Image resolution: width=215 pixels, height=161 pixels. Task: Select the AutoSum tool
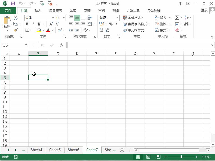pyautogui.click(x=177, y=18)
